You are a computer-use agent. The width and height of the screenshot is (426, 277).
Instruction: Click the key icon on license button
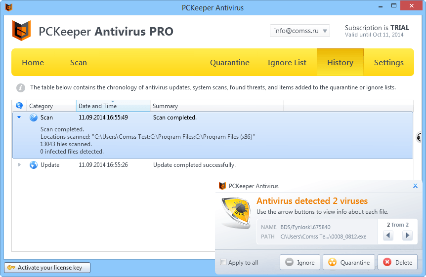click(x=11, y=268)
